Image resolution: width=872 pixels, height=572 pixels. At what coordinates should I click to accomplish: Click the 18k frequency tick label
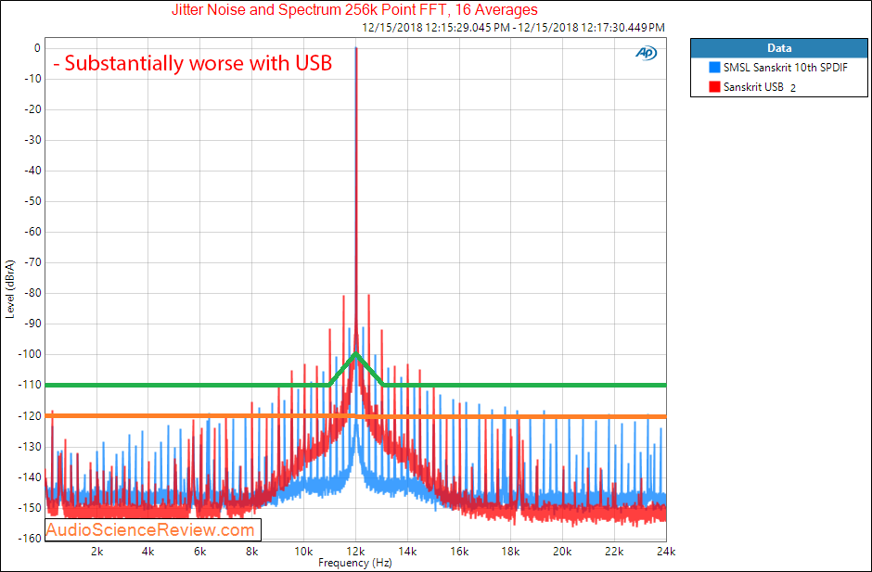point(510,552)
